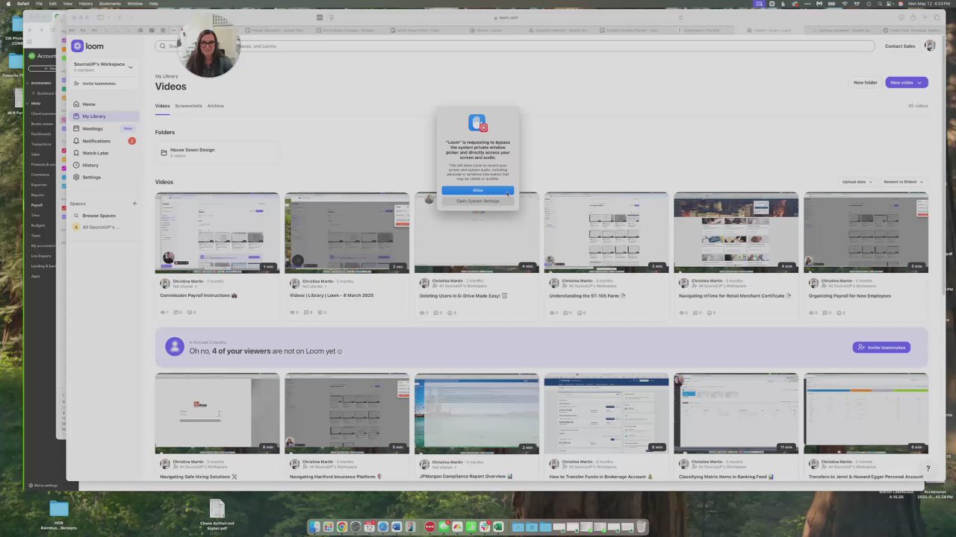Switch to the Archive tab
The width and height of the screenshot is (956, 537).
click(x=215, y=106)
